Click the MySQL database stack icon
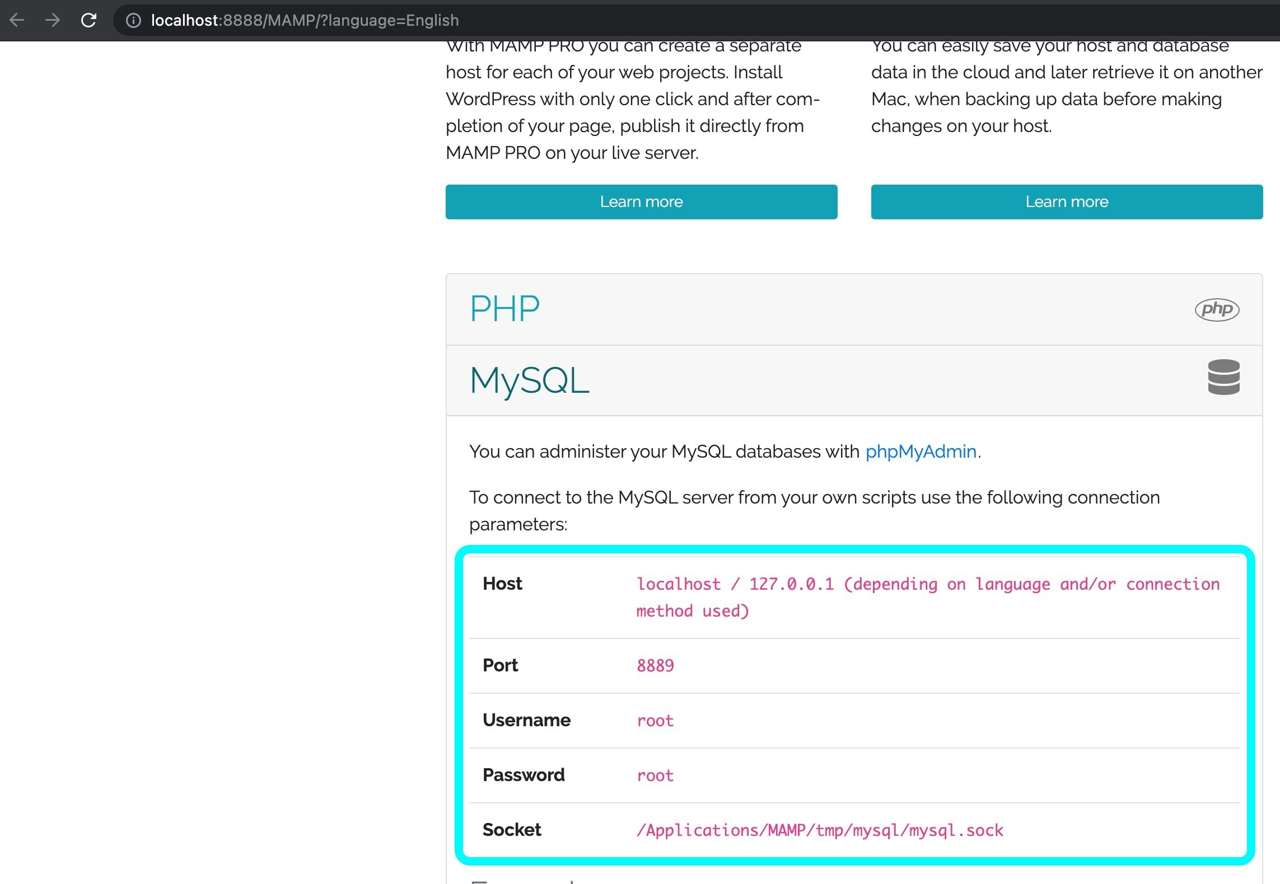Viewport: 1280px width, 884px height. coord(1223,377)
